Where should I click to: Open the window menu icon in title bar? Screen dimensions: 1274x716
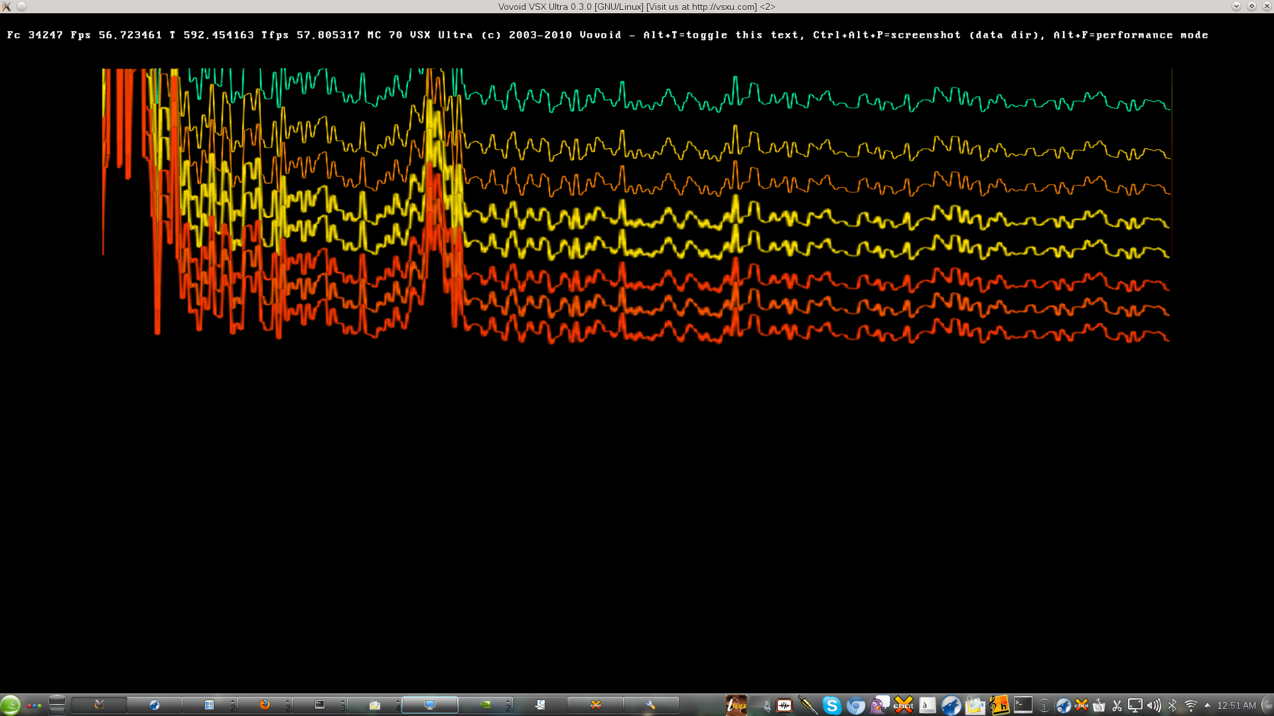click(7, 7)
